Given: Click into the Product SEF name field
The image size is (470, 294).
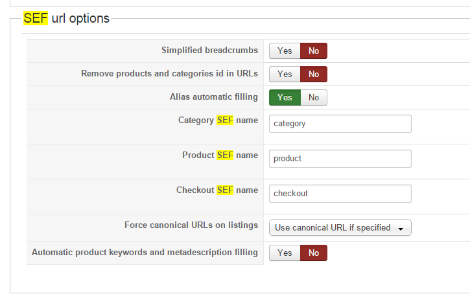Looking at the screenshot, I should pos(340,158).
